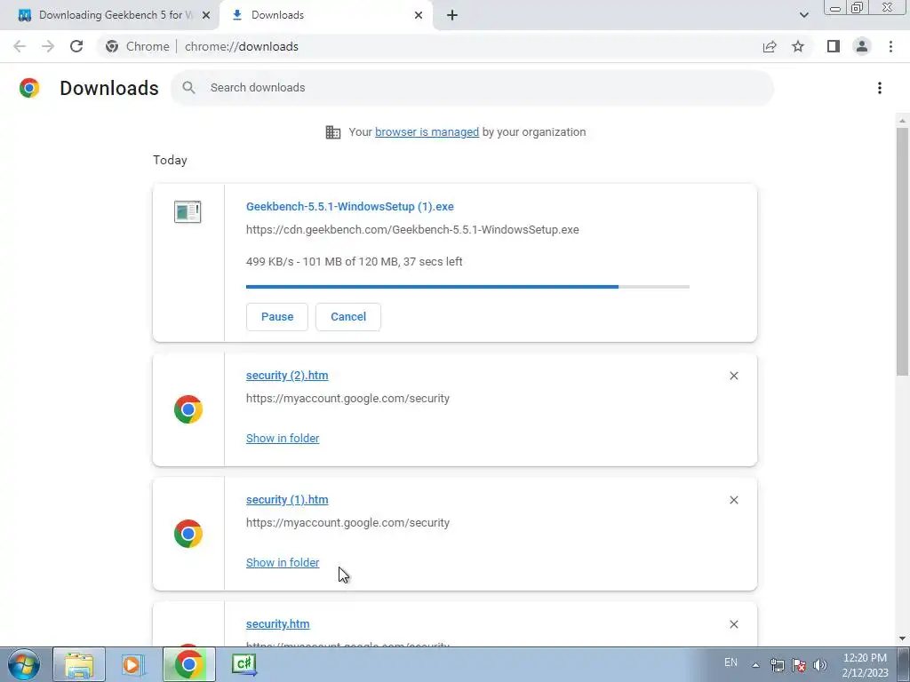Image resolution: width=910 pixels, height=682 pixels.
Task: Show security (1).htm in folder
Action: click(283, 562)
